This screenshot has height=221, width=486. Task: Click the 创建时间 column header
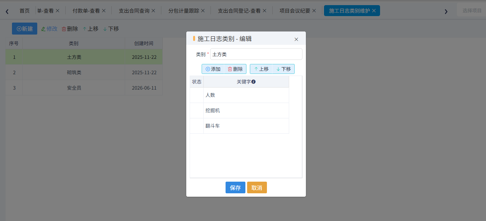144,43
